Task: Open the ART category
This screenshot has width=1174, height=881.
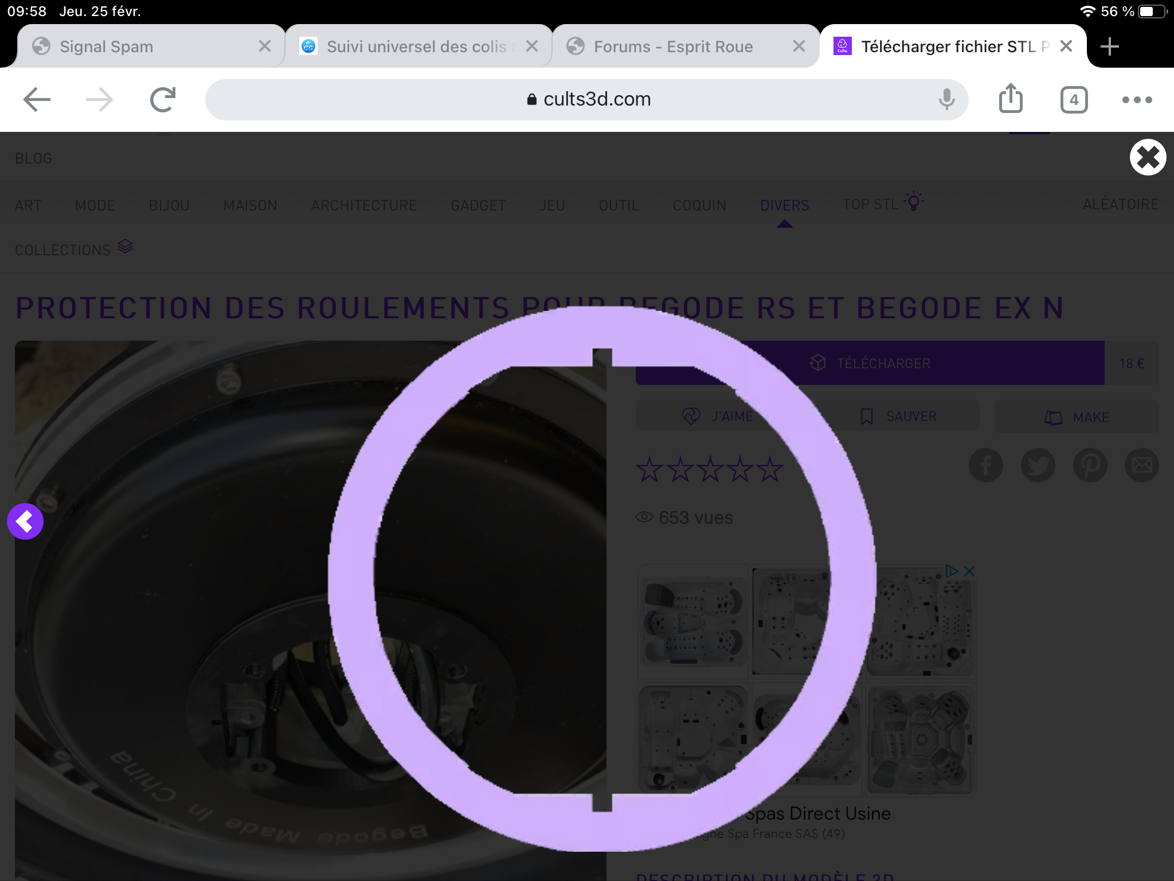Action: 28,205
